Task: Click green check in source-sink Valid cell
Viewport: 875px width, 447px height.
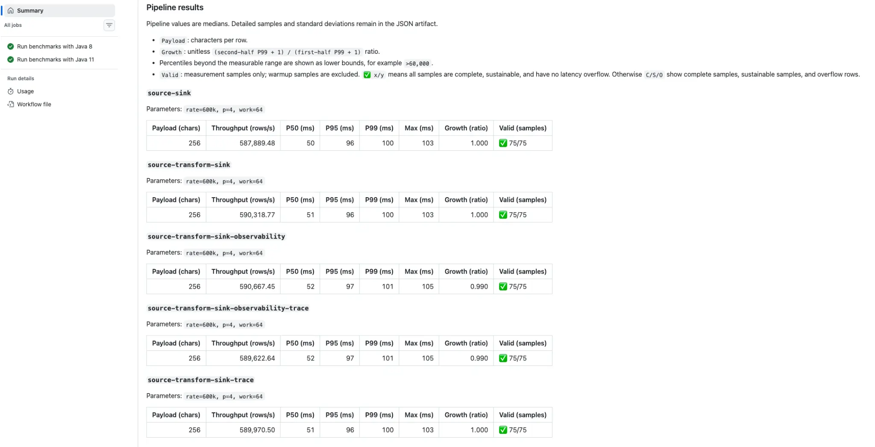Action: coord(503,143)
